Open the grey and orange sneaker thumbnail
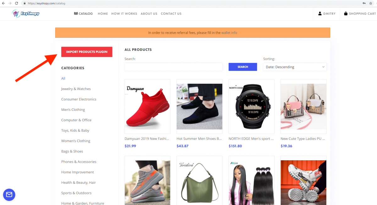The height and width of the screenshot is (205, 377). tap(147, 180)
